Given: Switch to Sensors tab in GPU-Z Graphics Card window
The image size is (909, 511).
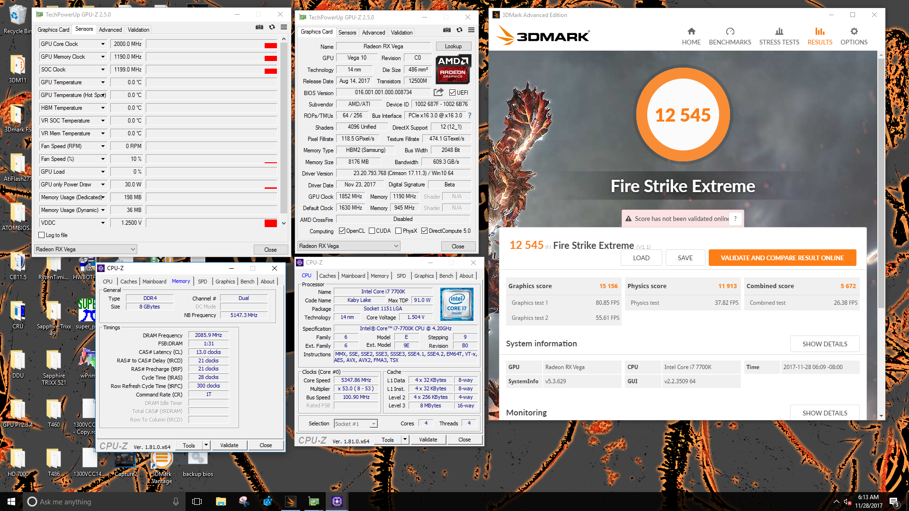Looking at the screenshot, I should click(x=347, y=33).
